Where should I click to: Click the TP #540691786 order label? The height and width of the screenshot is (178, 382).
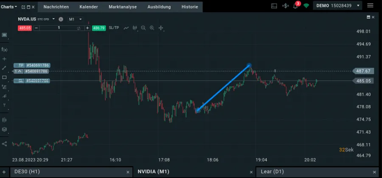(x=32, y=65)
